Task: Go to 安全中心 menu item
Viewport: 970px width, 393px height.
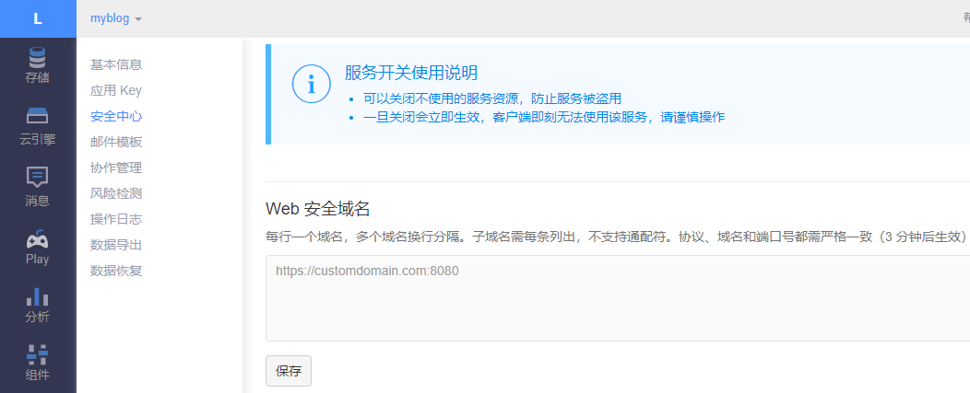Action: coord(116,116)
